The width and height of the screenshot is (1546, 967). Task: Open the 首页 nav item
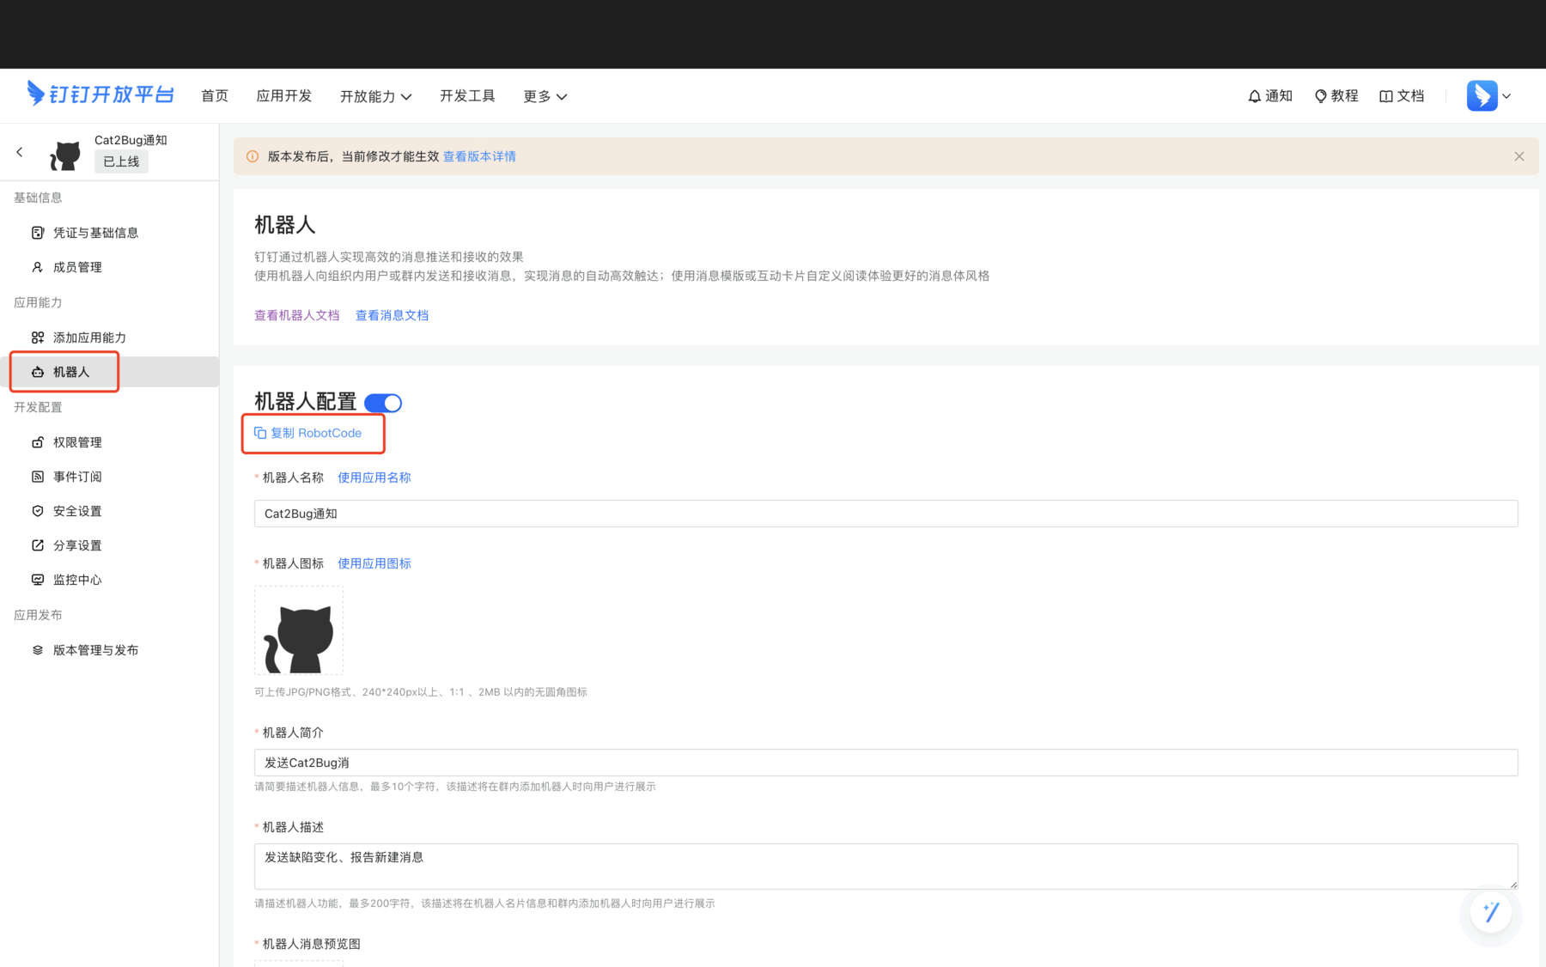[x=215, y=95]
